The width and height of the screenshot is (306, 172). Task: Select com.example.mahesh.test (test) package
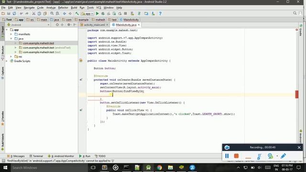pos(40,52)
